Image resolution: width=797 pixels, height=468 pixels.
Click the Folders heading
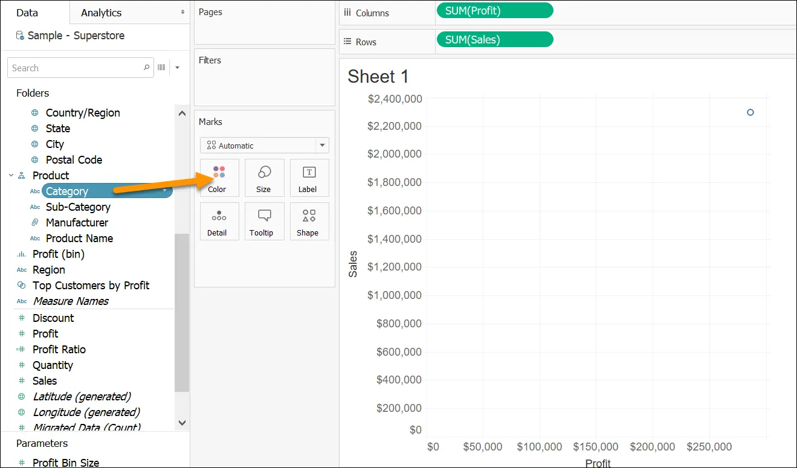33,93
